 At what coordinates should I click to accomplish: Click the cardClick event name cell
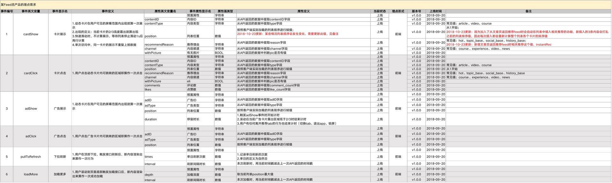coord(31,73)
